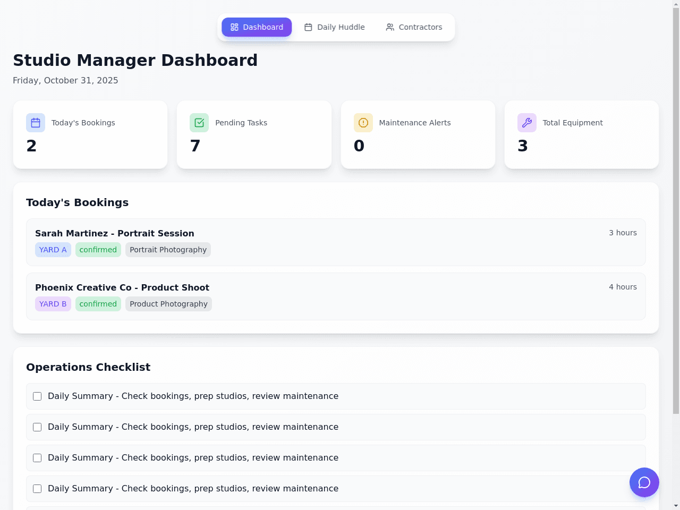
Task: Click the YARD A studio tag
Action: [53, 250]
